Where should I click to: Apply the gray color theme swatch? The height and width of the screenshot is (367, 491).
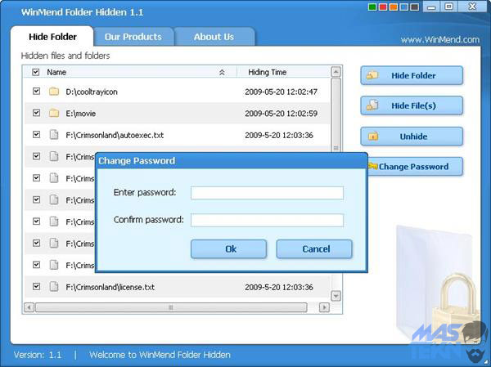[415, 7]
